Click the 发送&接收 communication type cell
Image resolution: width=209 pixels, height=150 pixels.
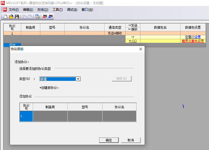point(115,33)
